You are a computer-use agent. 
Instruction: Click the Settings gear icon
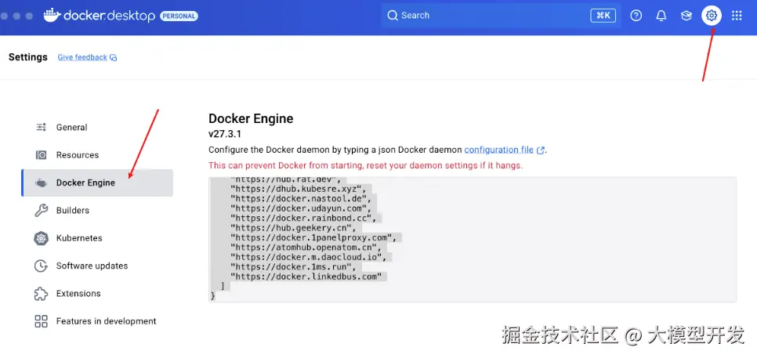click(711, 16)
